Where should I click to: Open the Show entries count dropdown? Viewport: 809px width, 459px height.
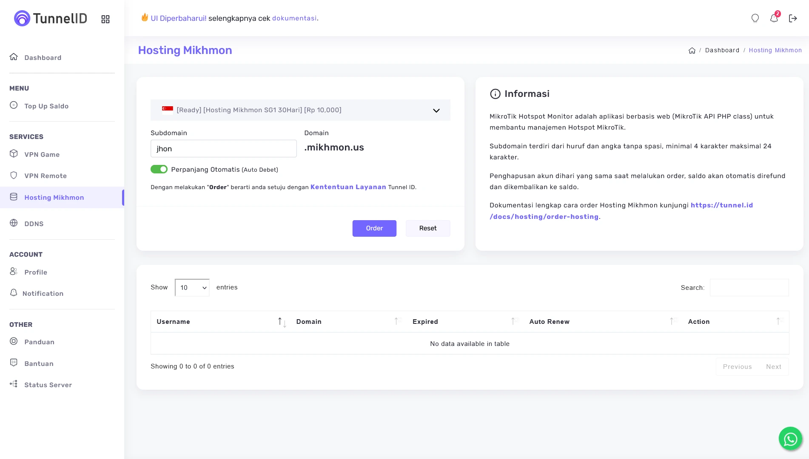192,288
